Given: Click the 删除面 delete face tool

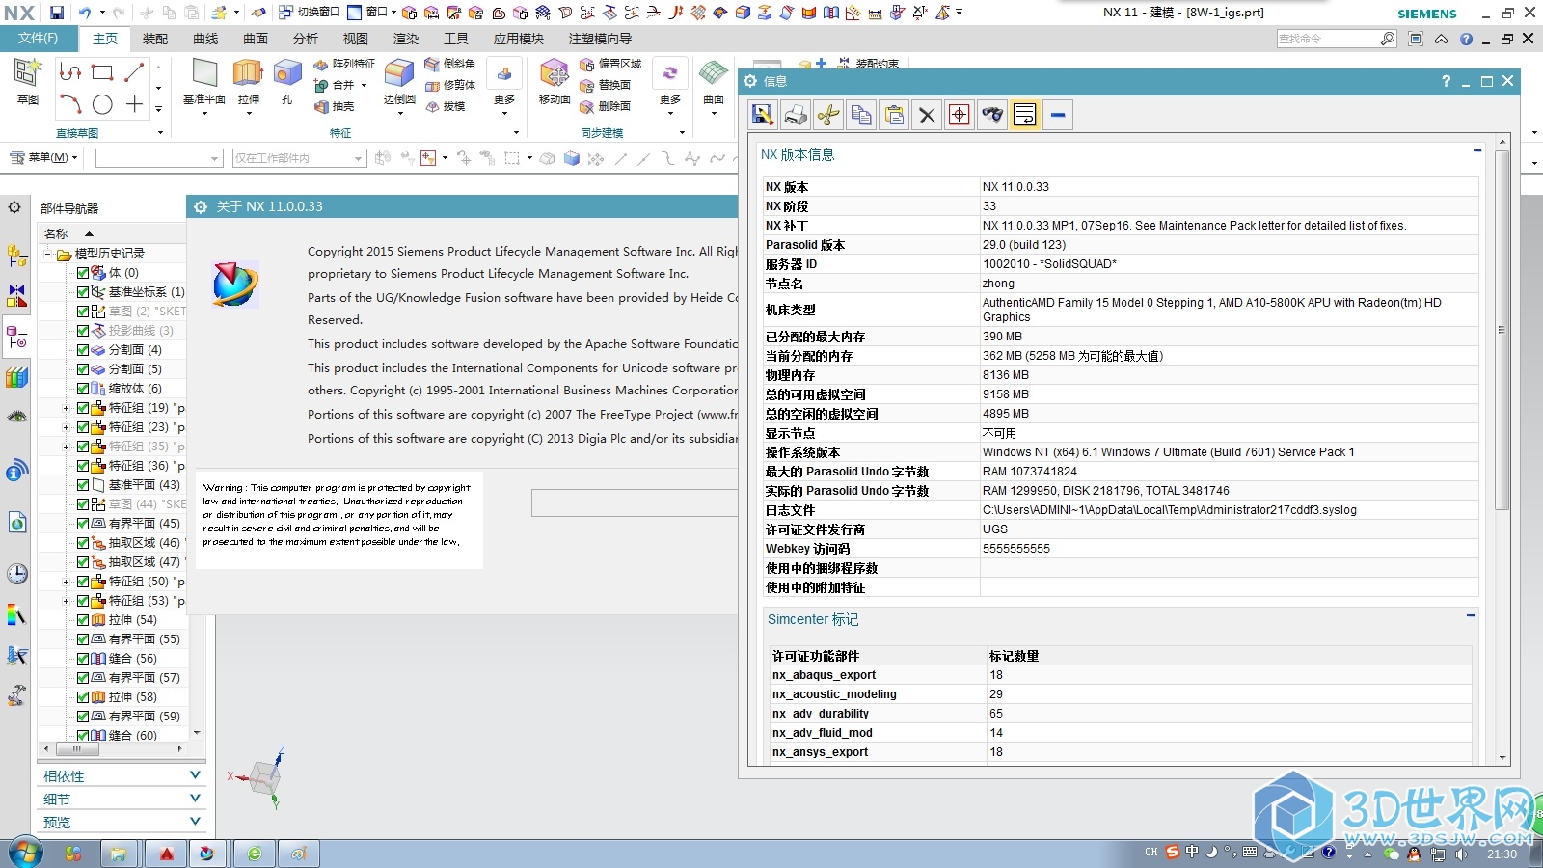Looking at the screenshot, I should click(606, 106).
